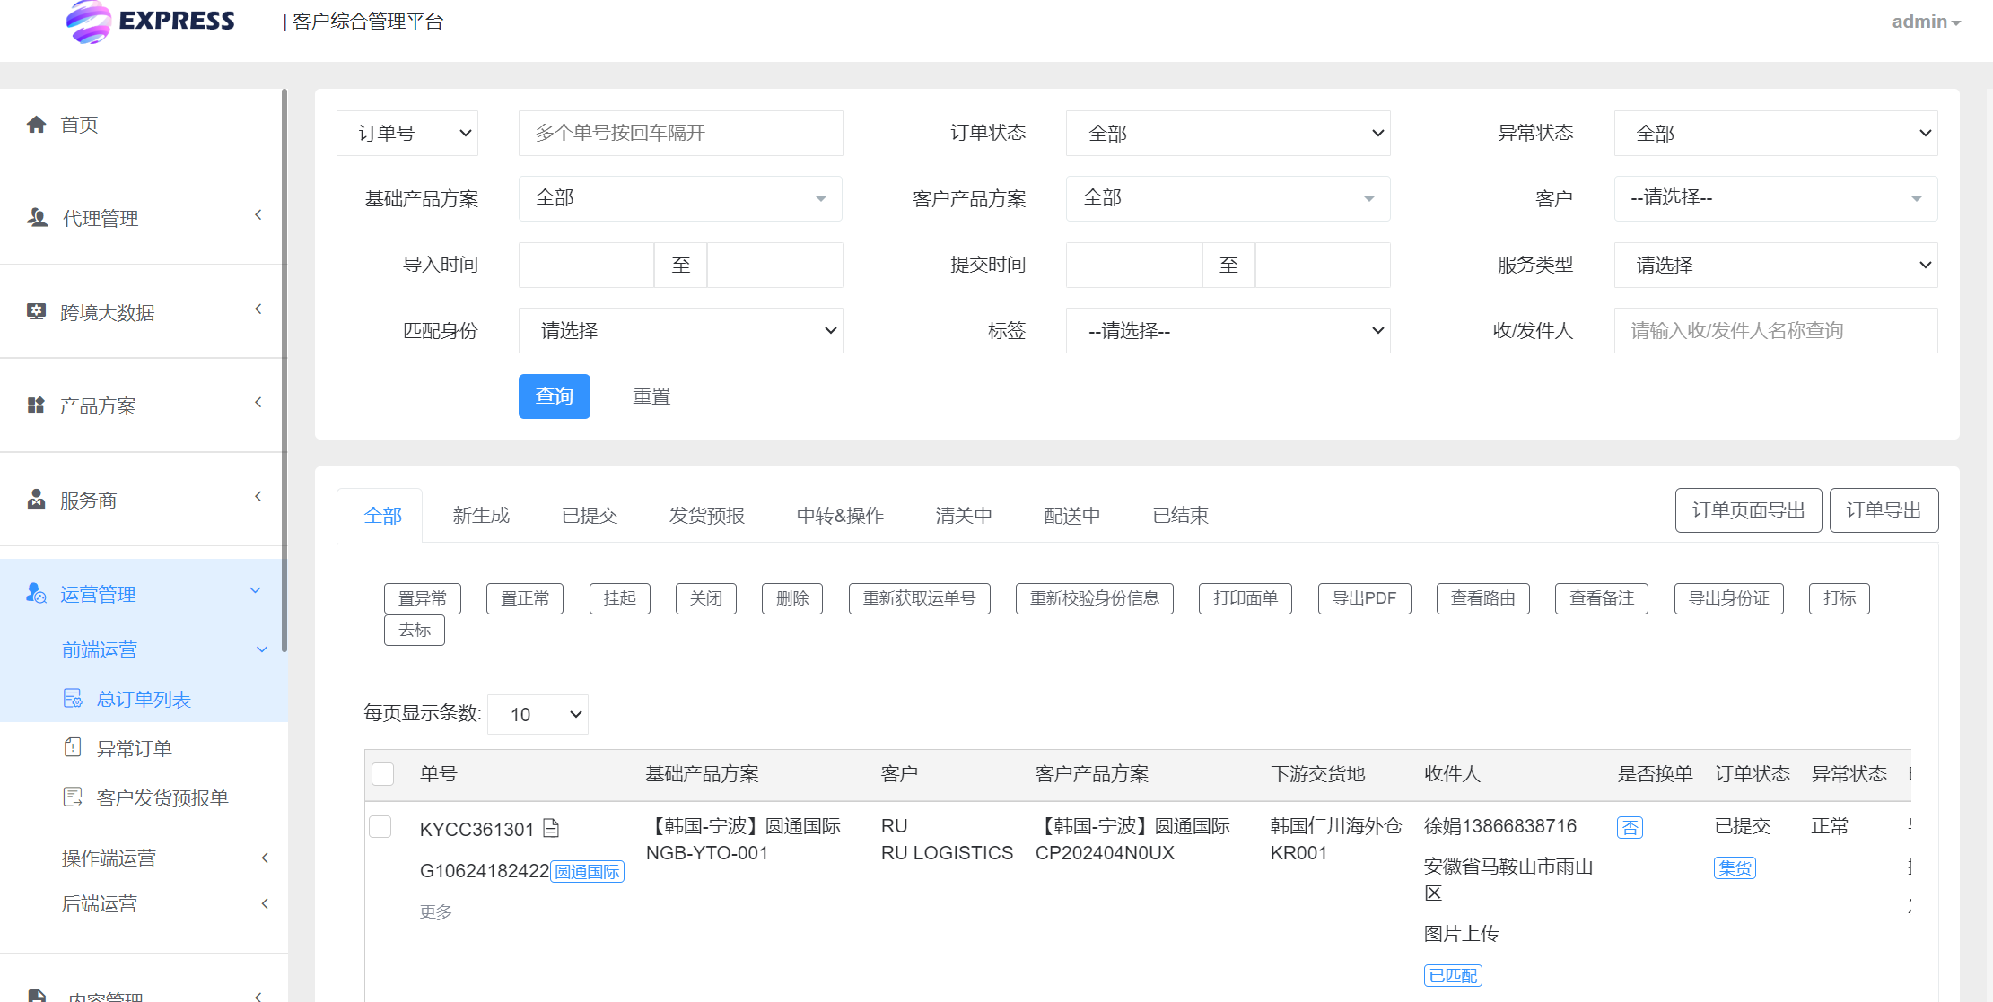Viewport: 1993px width, 1002px height.
Task: Click the 跨境大数据 monitor icon
Action: pos(36,312)
